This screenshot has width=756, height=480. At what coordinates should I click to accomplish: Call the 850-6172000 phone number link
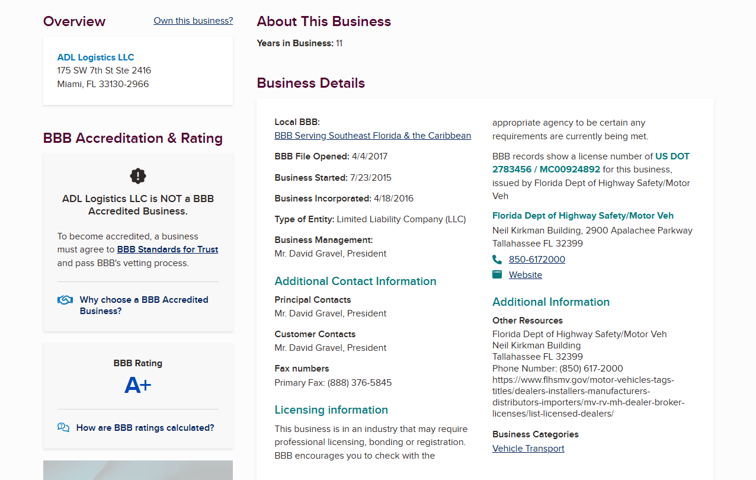pos(537,260)
